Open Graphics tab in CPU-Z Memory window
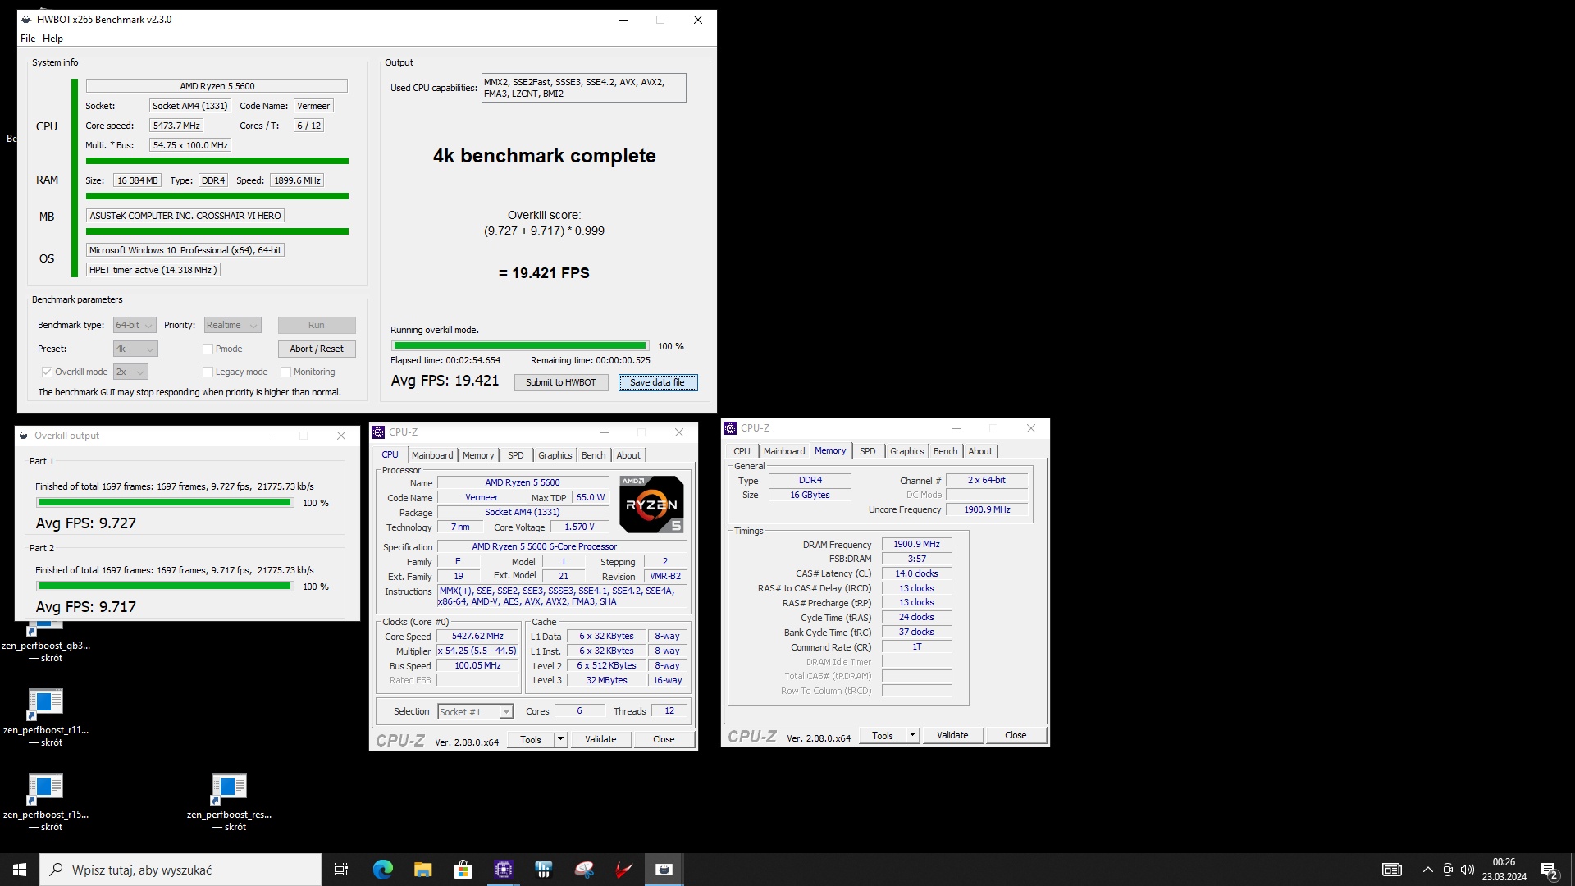 (x=907, y=451)
